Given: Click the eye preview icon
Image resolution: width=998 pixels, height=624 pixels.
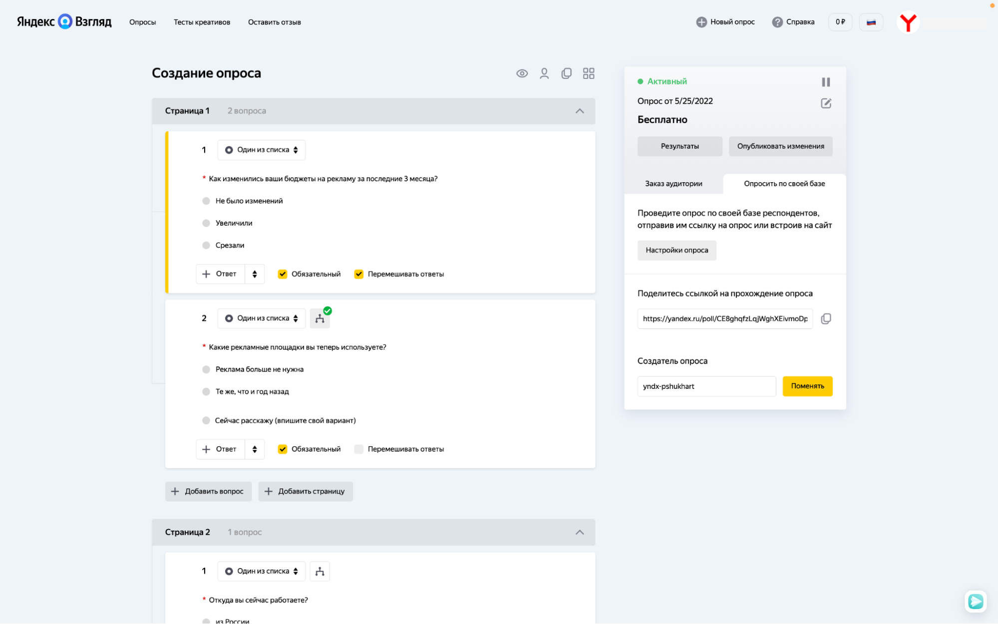Looking at the screenshot, I should tap(522, 73).
